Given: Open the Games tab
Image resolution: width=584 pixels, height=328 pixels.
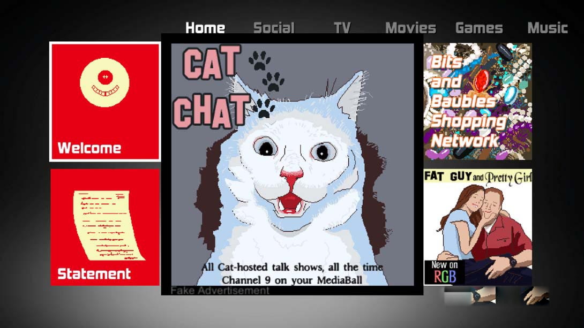Looking at the screenshot, I should pyautogui.click(x=478, y=28).
